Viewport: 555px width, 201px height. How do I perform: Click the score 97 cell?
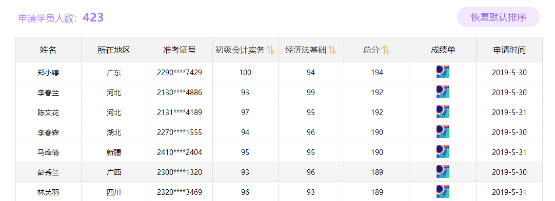point(245,113)
